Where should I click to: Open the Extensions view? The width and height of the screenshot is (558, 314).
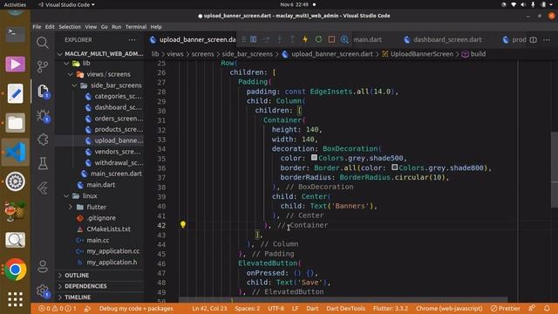tap(43, 140)
